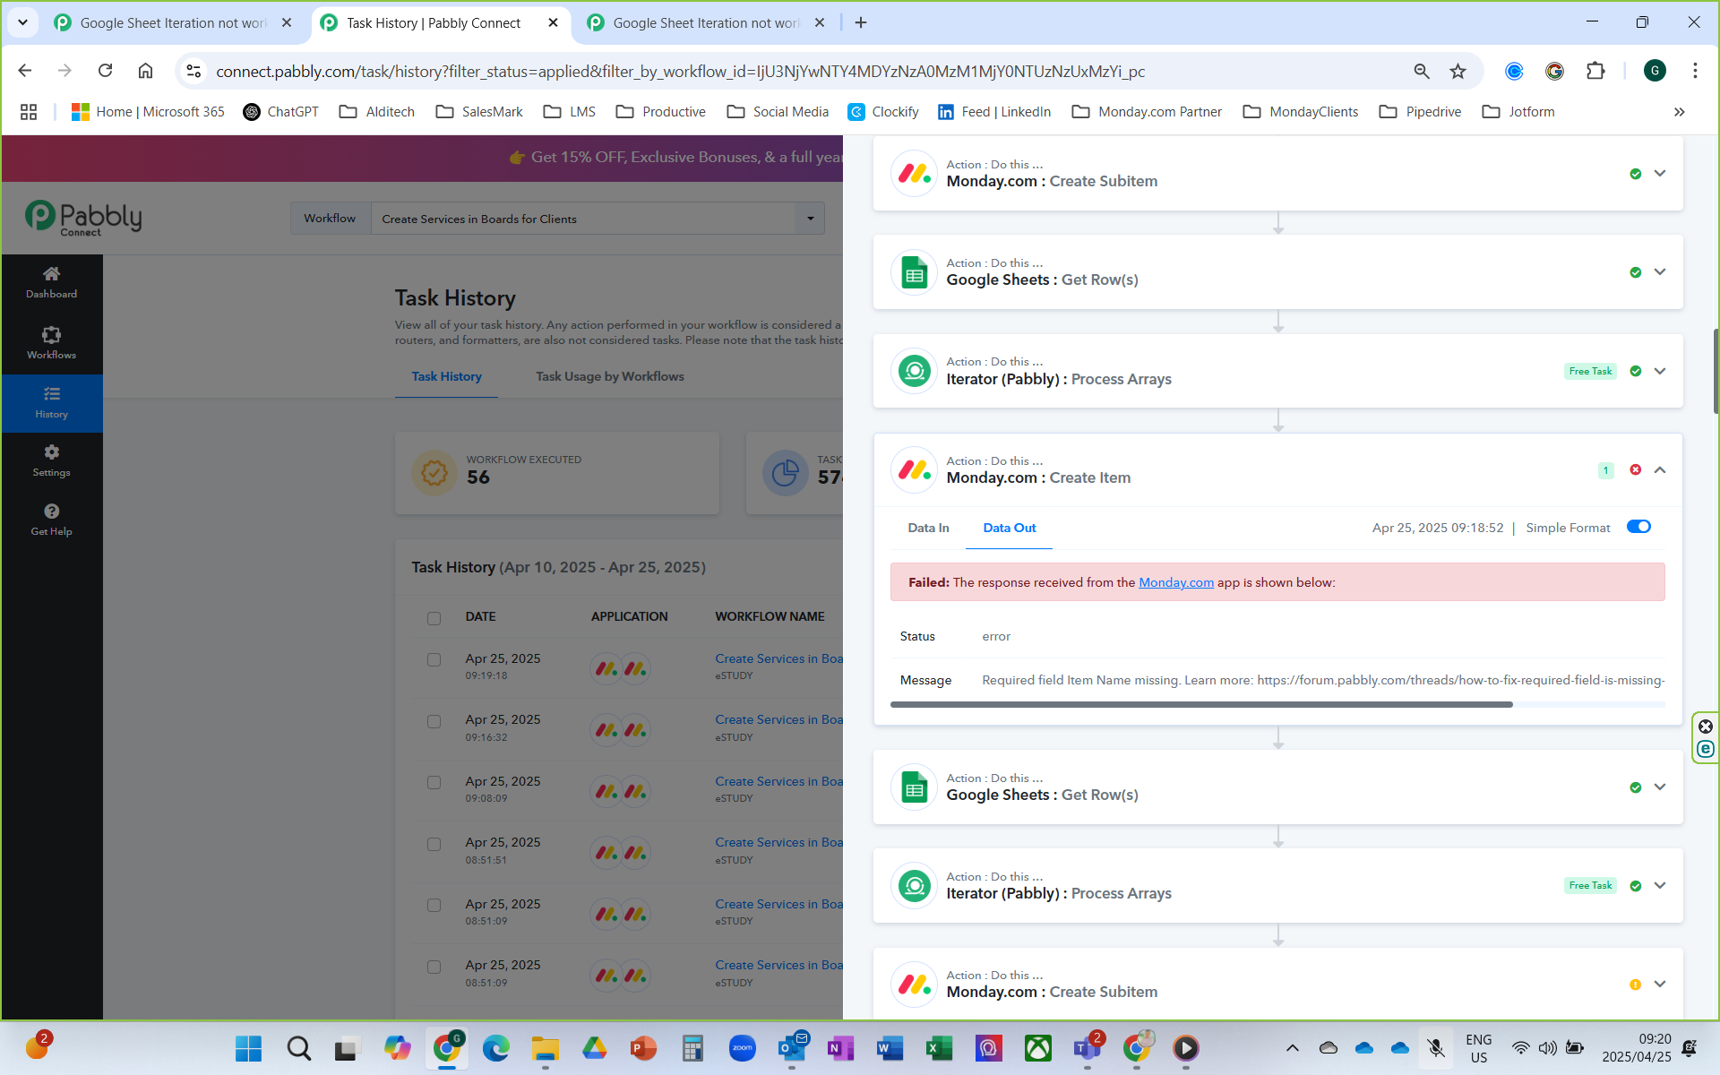Expand the first Iterator Process Arrays step
Screen dimensions: 1720x1075
pyautogui.click(x=1660, y=371)
